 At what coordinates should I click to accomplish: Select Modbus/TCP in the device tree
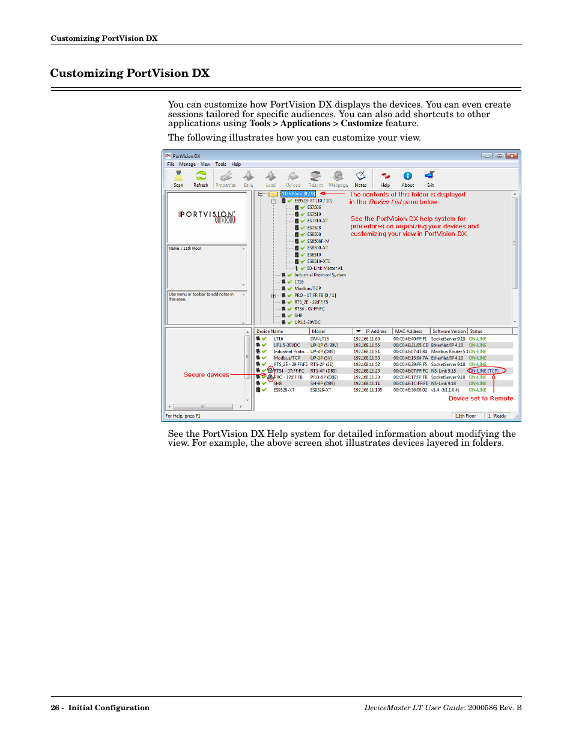pos(308,288)
